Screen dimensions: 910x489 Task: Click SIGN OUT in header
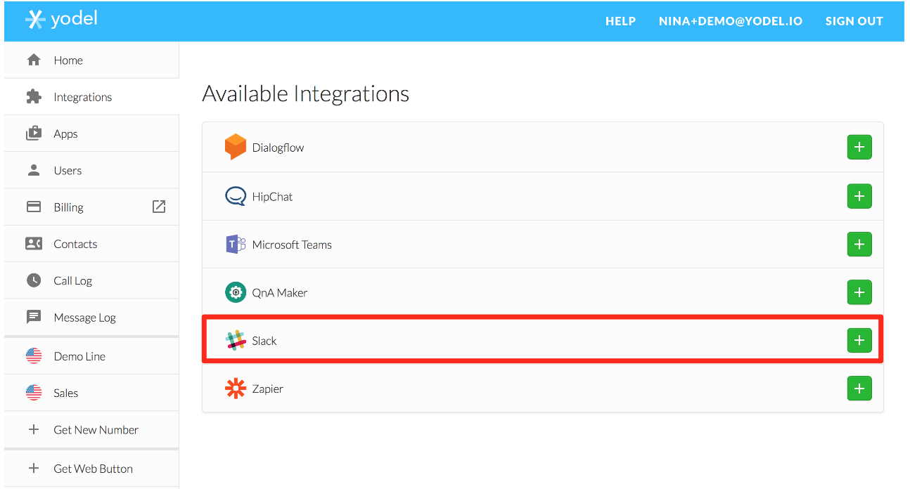click(854, 21)
